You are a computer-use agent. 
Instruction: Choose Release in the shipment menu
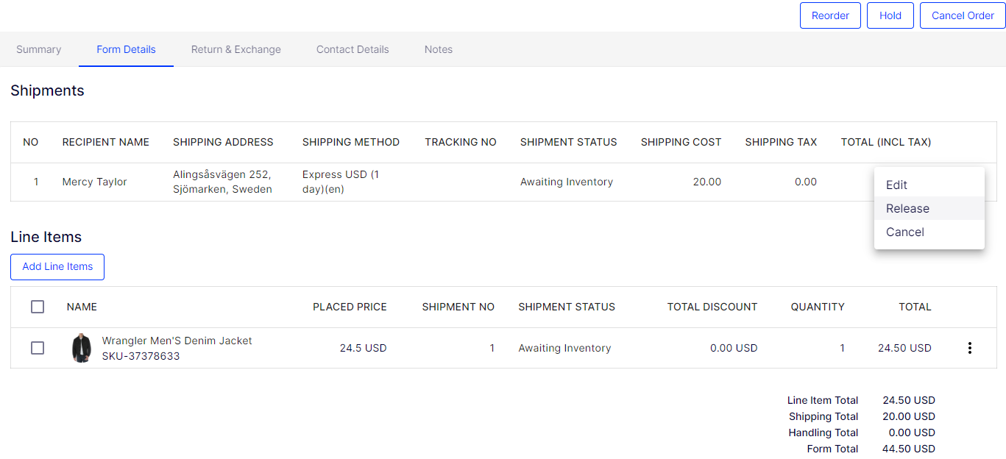pyautogui.click(x=907, y=208)
